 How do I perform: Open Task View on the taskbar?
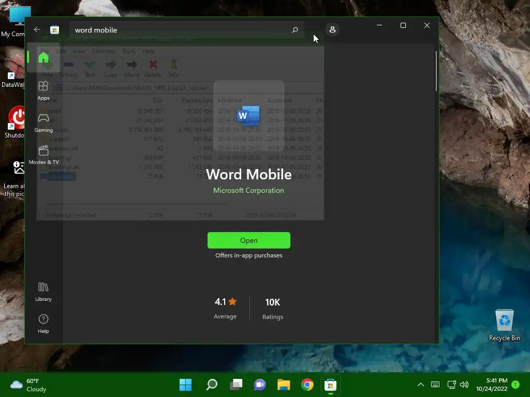pos(236,385)
